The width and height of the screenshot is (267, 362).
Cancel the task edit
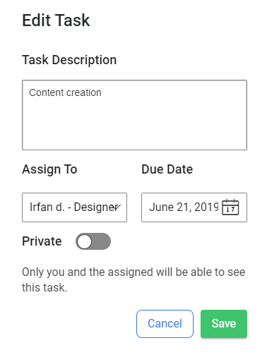pyautogui.click(x=165, y=324)
